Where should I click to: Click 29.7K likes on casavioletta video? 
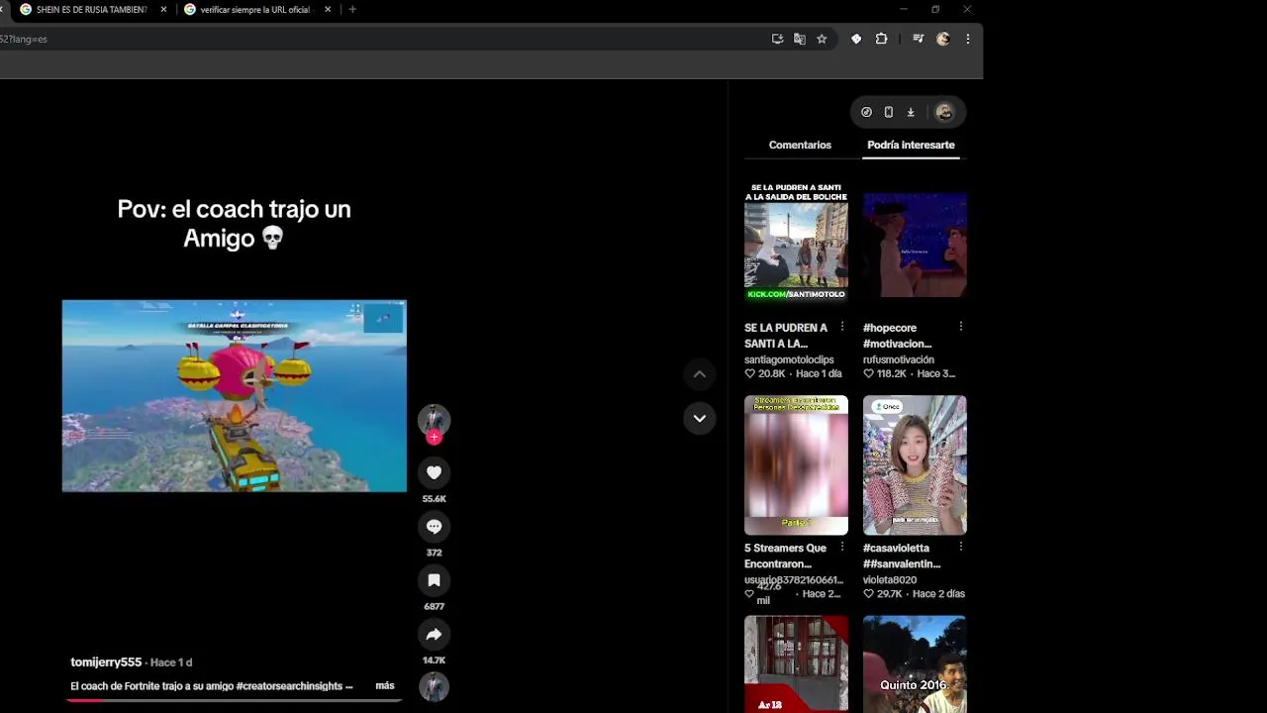(883, 593)
